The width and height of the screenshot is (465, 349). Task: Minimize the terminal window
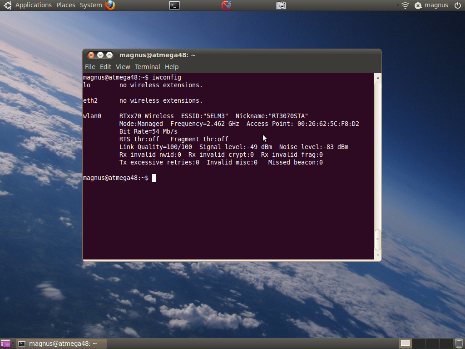tap(100, 55)
